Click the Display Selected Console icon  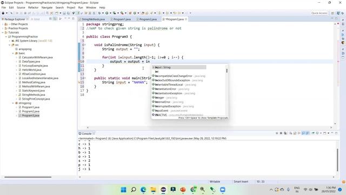(317, 133)
